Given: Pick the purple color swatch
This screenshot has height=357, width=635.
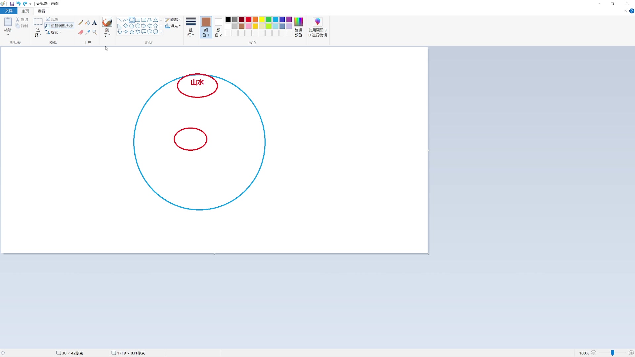Looking at the screenshot, I should (x=289, y=20).
